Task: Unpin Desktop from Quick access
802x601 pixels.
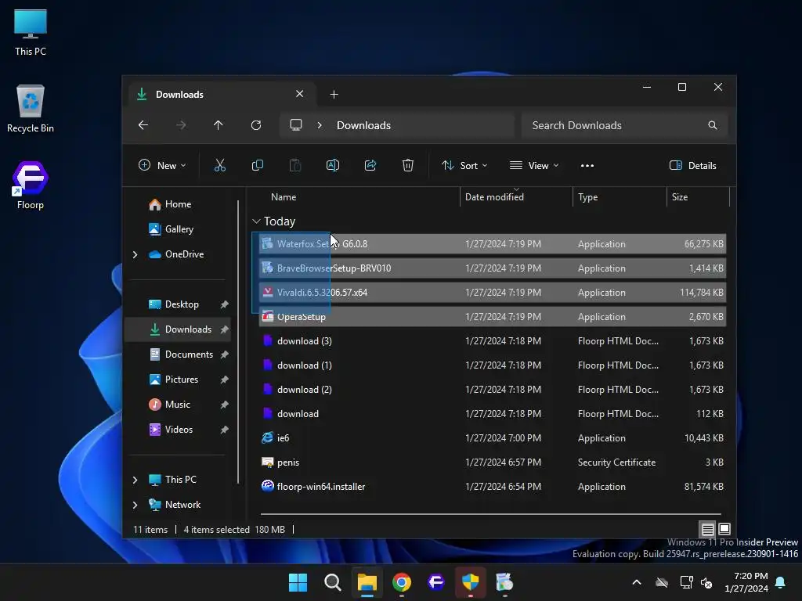Action: click(x=224, y=304)
